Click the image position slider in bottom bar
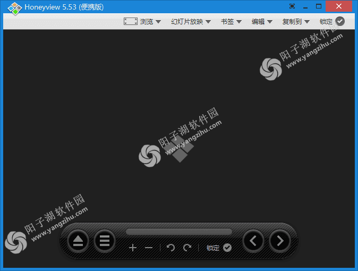Image resolution: width=358 pixels, height=271 pixels. click(x=179, y=232)
